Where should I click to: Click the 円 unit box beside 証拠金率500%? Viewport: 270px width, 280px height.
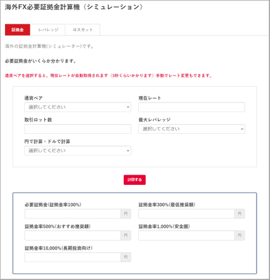[x=126, y=236]
